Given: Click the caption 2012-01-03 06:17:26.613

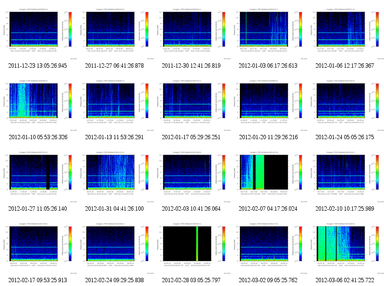Looking at the screenshot, I should tap(268, 66).
